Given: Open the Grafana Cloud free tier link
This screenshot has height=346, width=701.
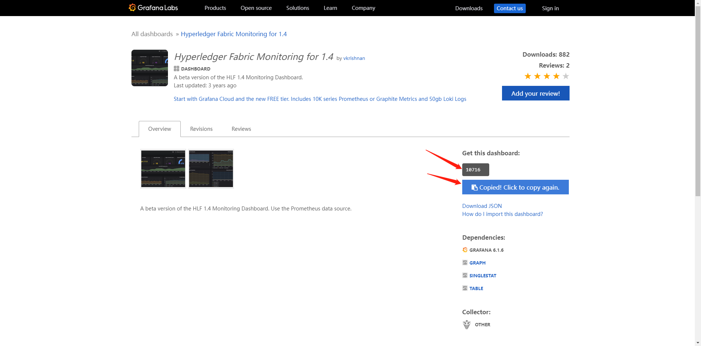Looking at the screenshot, I should coord(320,99).
